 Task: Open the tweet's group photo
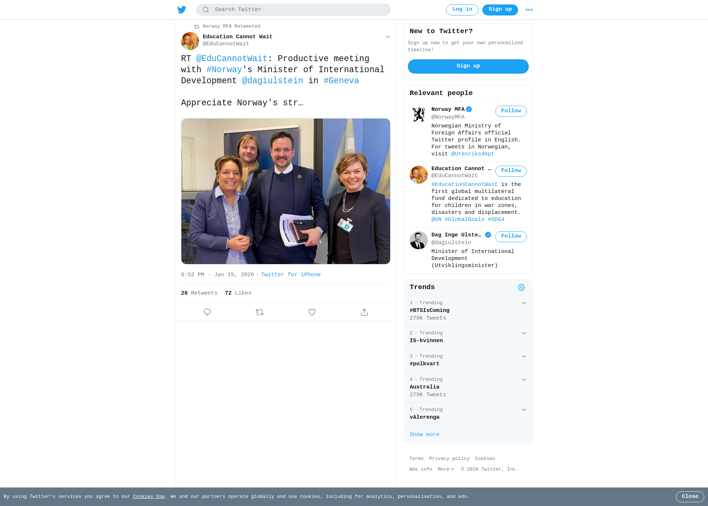pyautogui.click(x=286, y=191)
